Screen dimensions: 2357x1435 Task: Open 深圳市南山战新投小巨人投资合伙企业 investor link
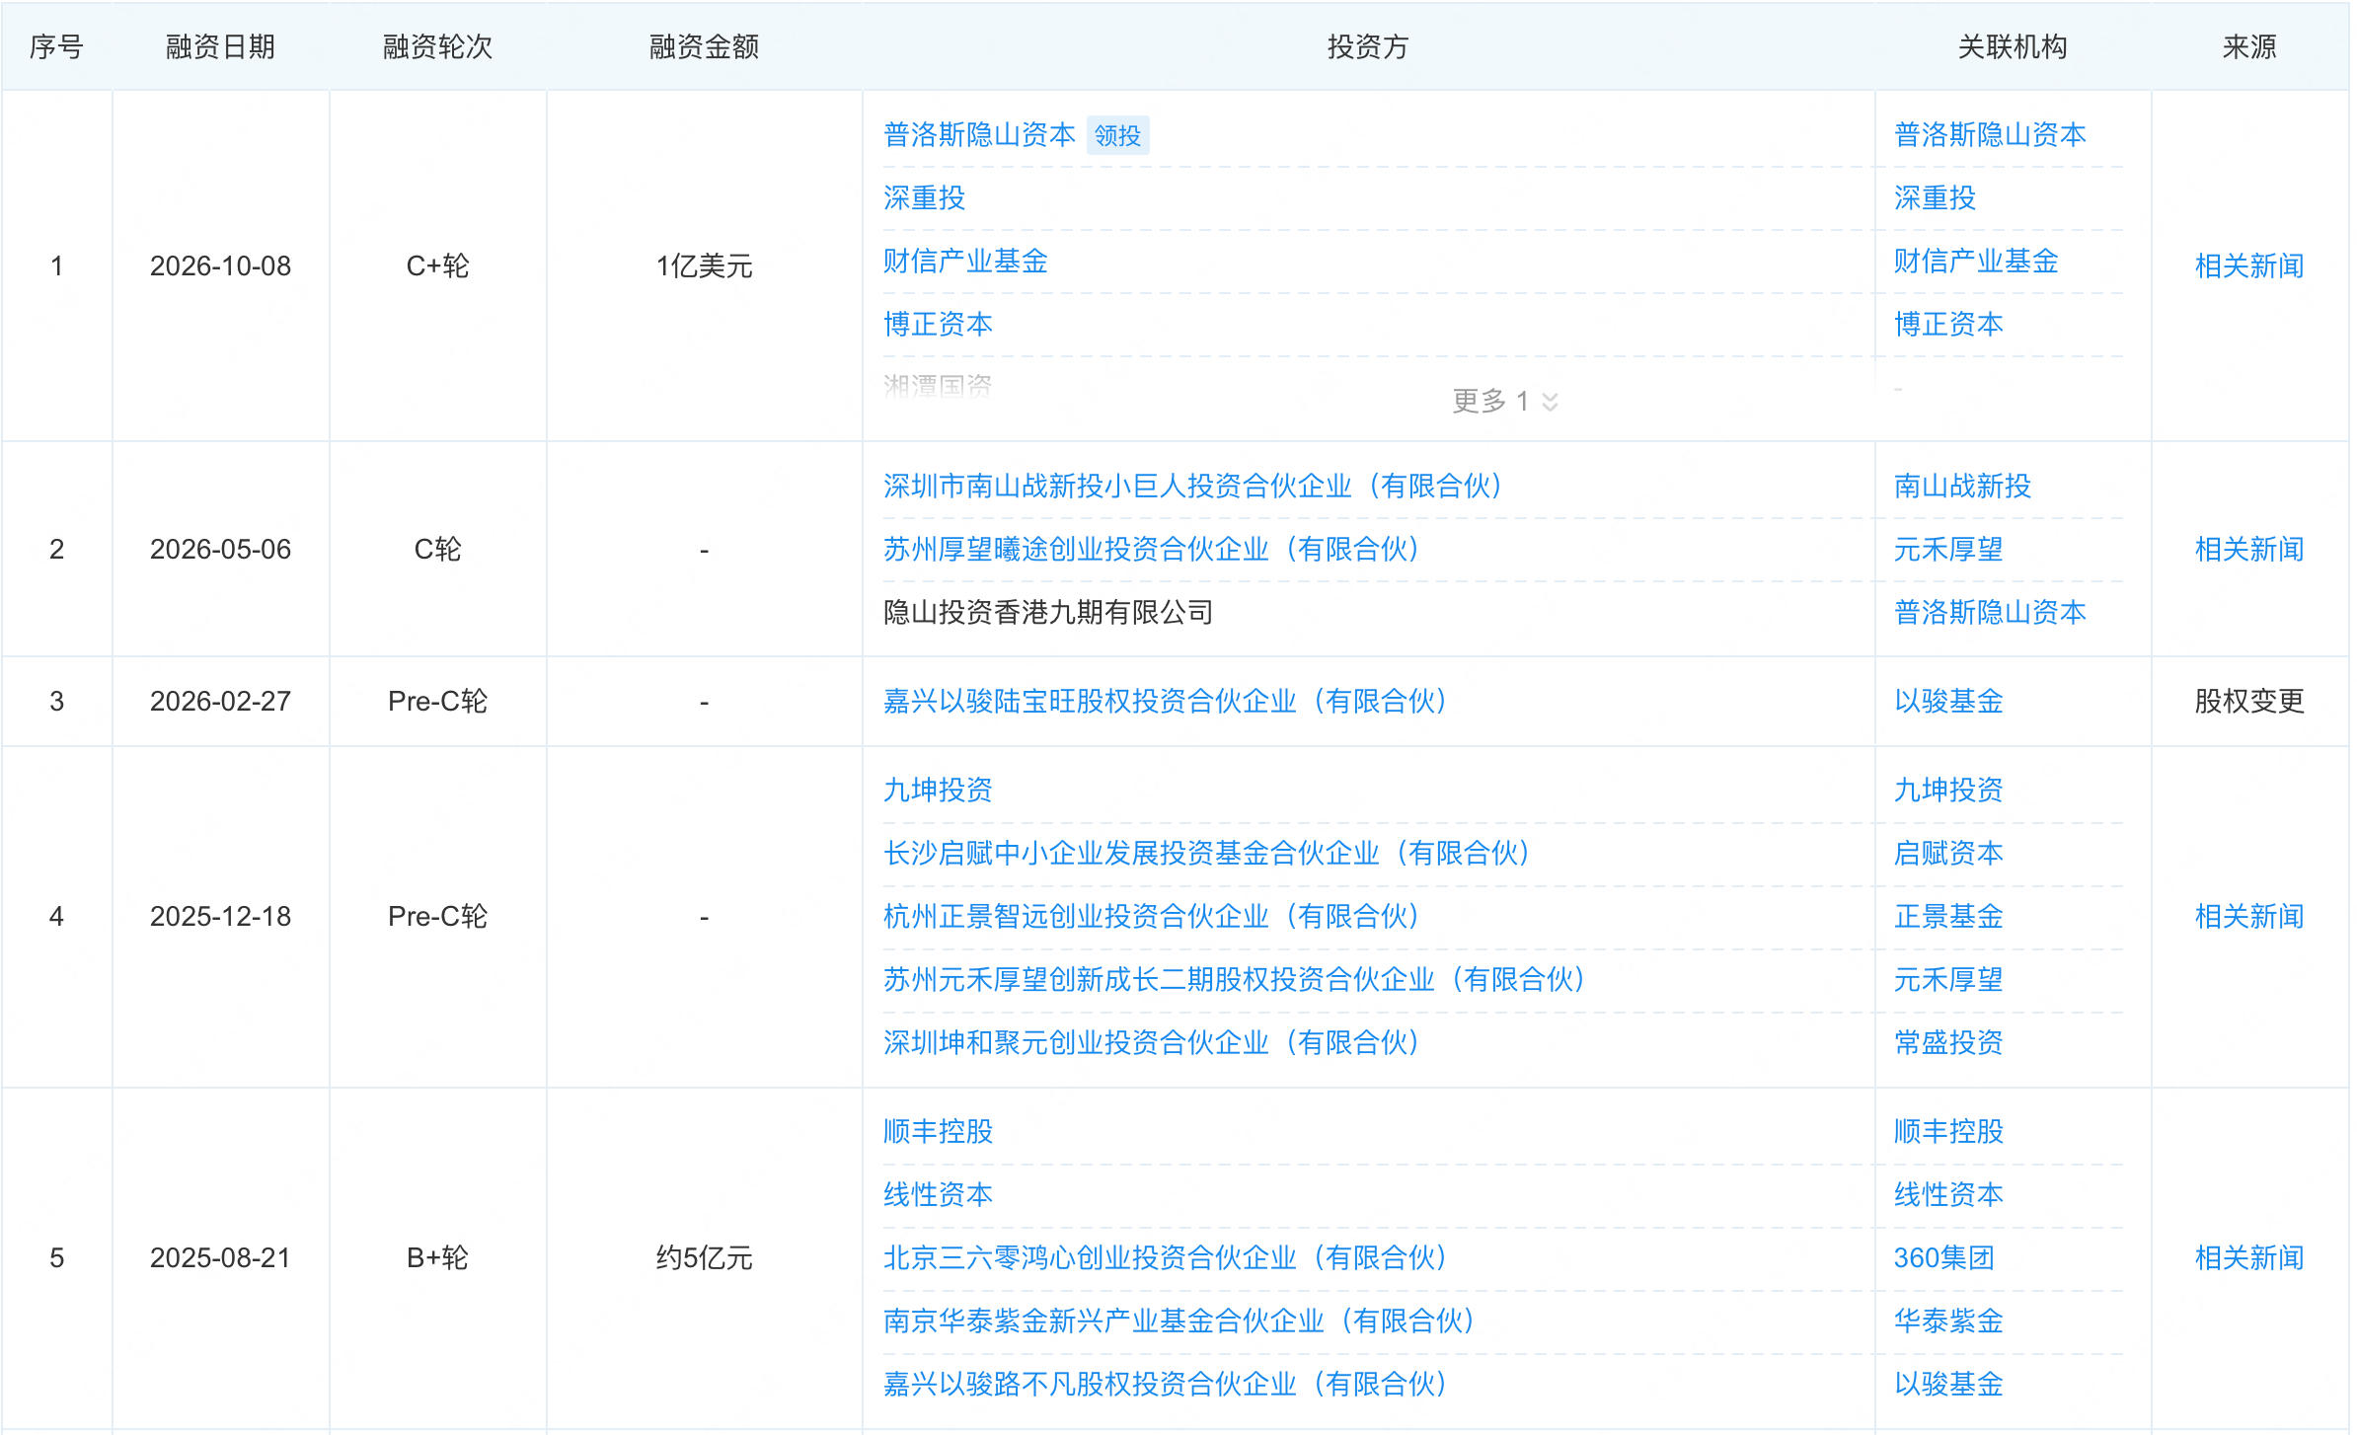pos(1193,486)
